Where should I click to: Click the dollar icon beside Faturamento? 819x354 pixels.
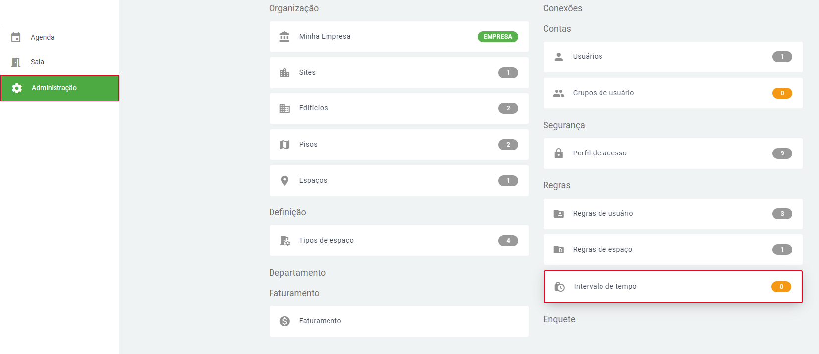(284, 321)
